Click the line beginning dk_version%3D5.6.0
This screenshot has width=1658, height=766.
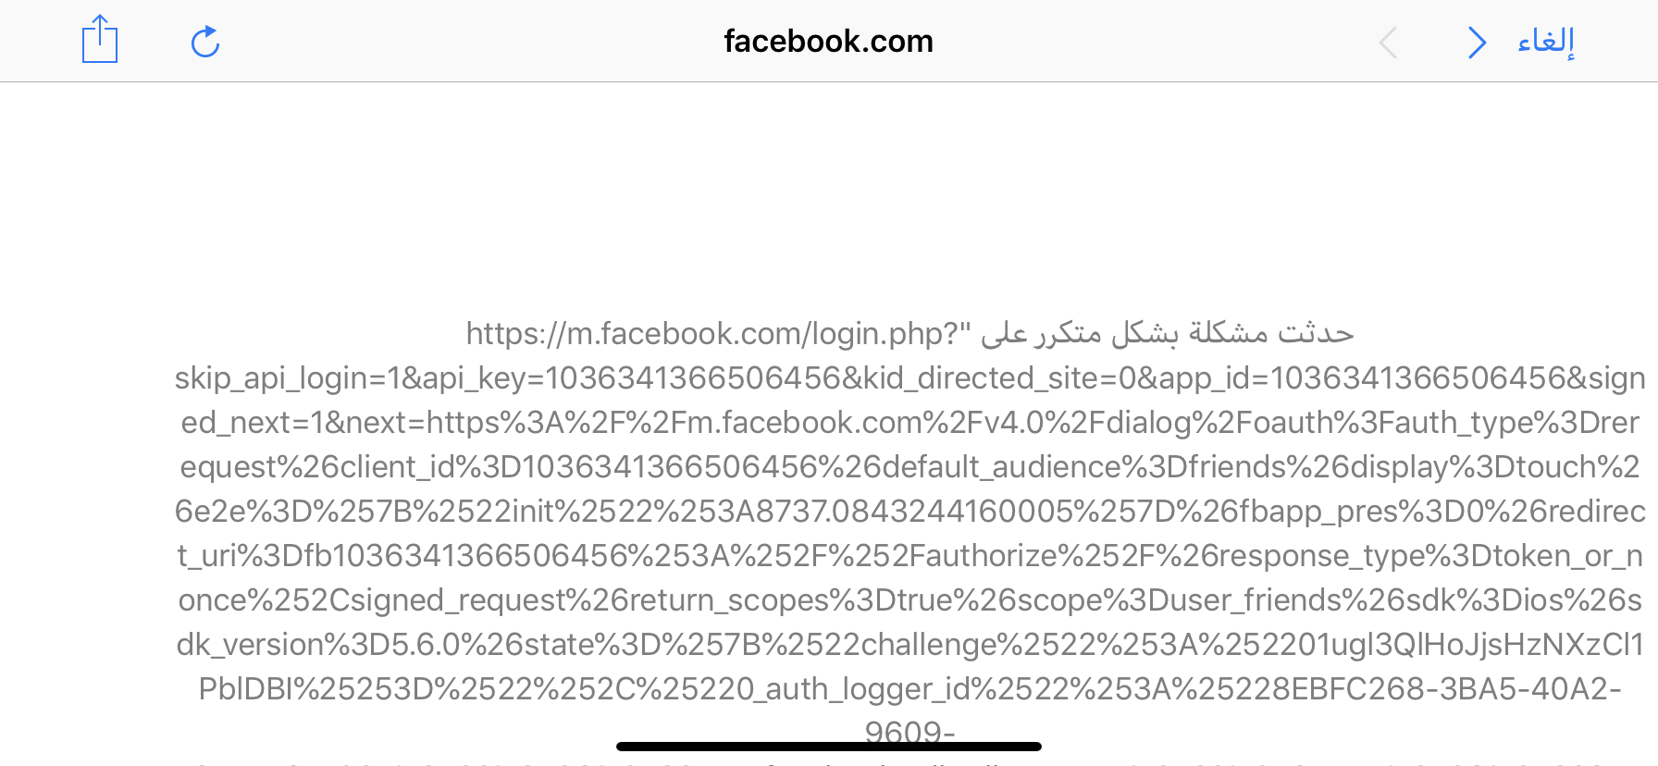click(x=910, y=644)
